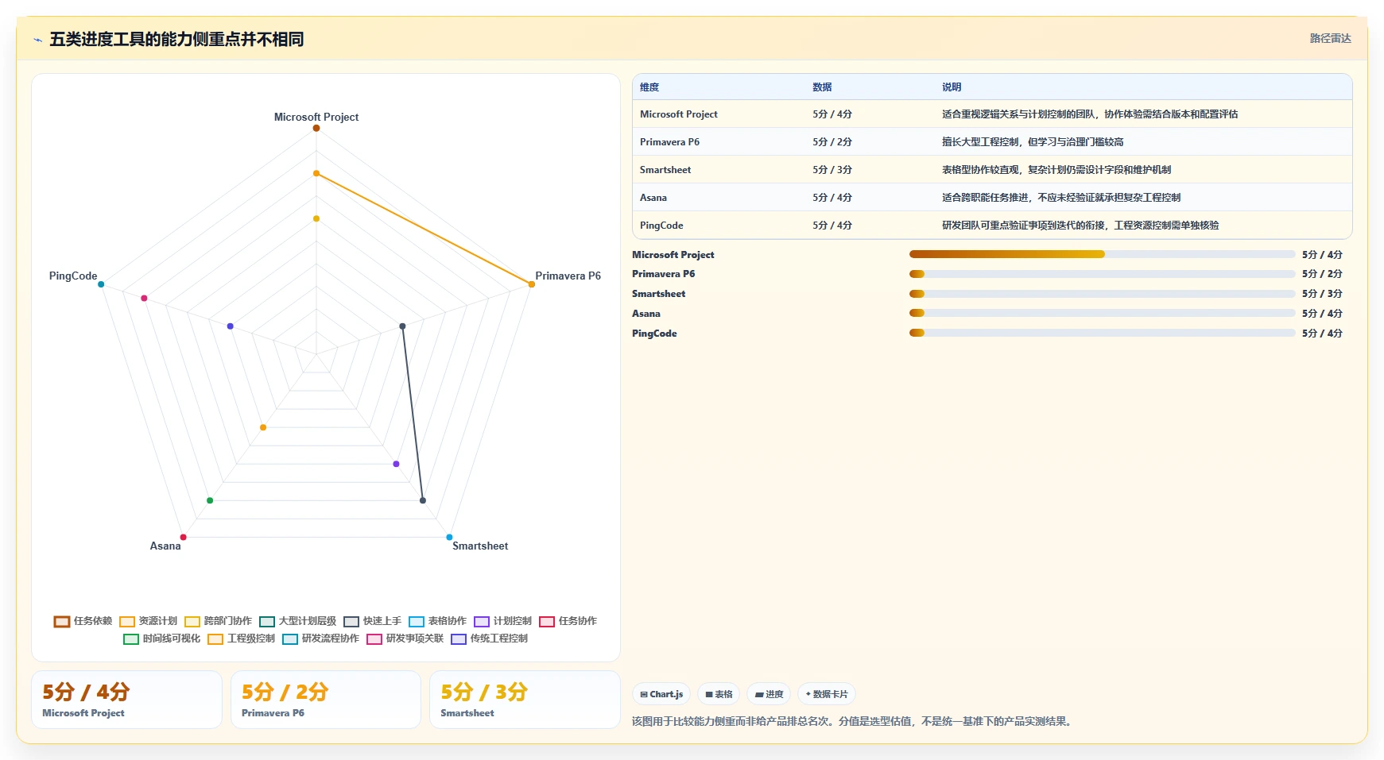Click the brown data point at the Microsoft Project vertex

(x=316, y=128)
